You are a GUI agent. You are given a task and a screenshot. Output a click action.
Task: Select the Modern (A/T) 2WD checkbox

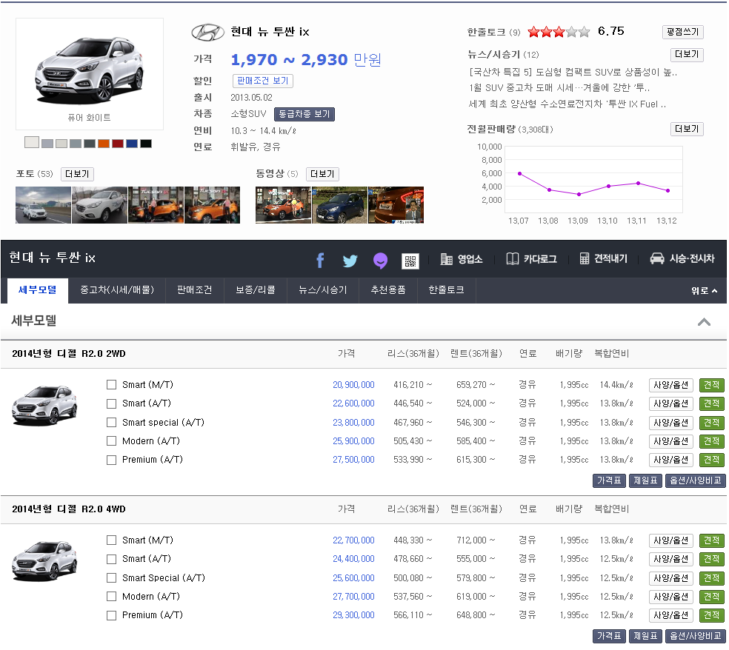point(111,440)
